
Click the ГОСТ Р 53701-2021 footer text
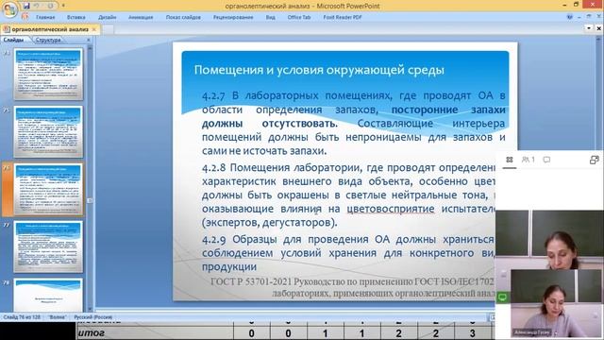pyautogui.click(x=352, y=287)
